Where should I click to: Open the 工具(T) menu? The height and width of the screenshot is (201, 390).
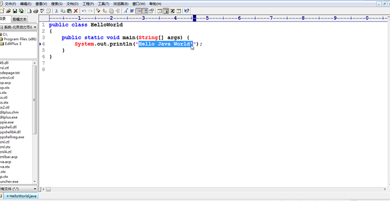click(x=103, y=4)
